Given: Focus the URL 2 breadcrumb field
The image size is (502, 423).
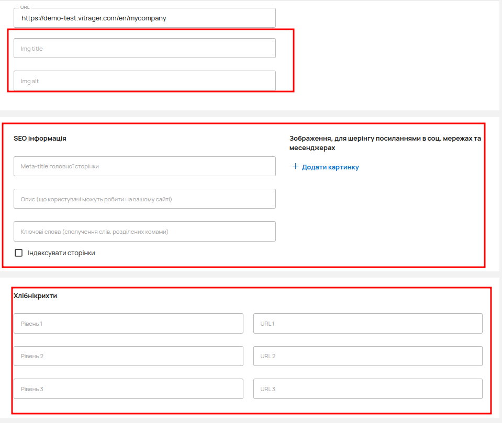Looking at the screenshot, I should click(367, 356).
